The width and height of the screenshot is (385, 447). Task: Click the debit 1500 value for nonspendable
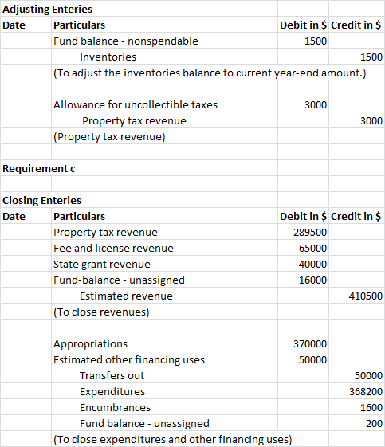pos(316,41)
